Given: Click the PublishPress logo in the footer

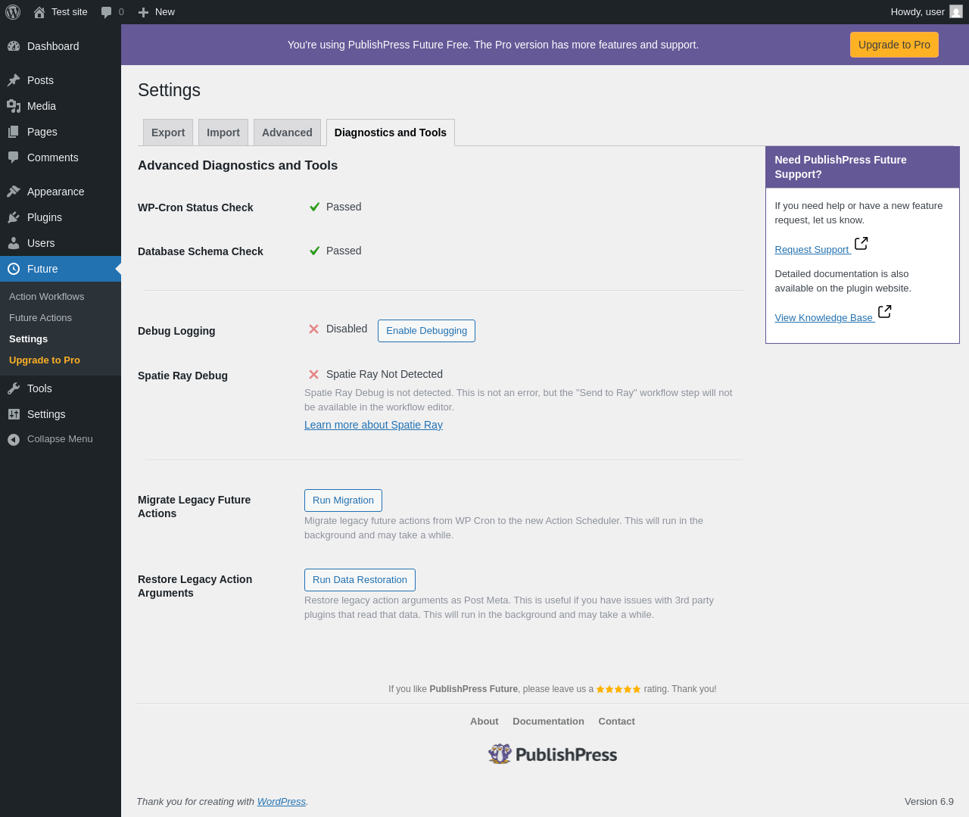Looking at the screenshot, I should pos(553,754).
